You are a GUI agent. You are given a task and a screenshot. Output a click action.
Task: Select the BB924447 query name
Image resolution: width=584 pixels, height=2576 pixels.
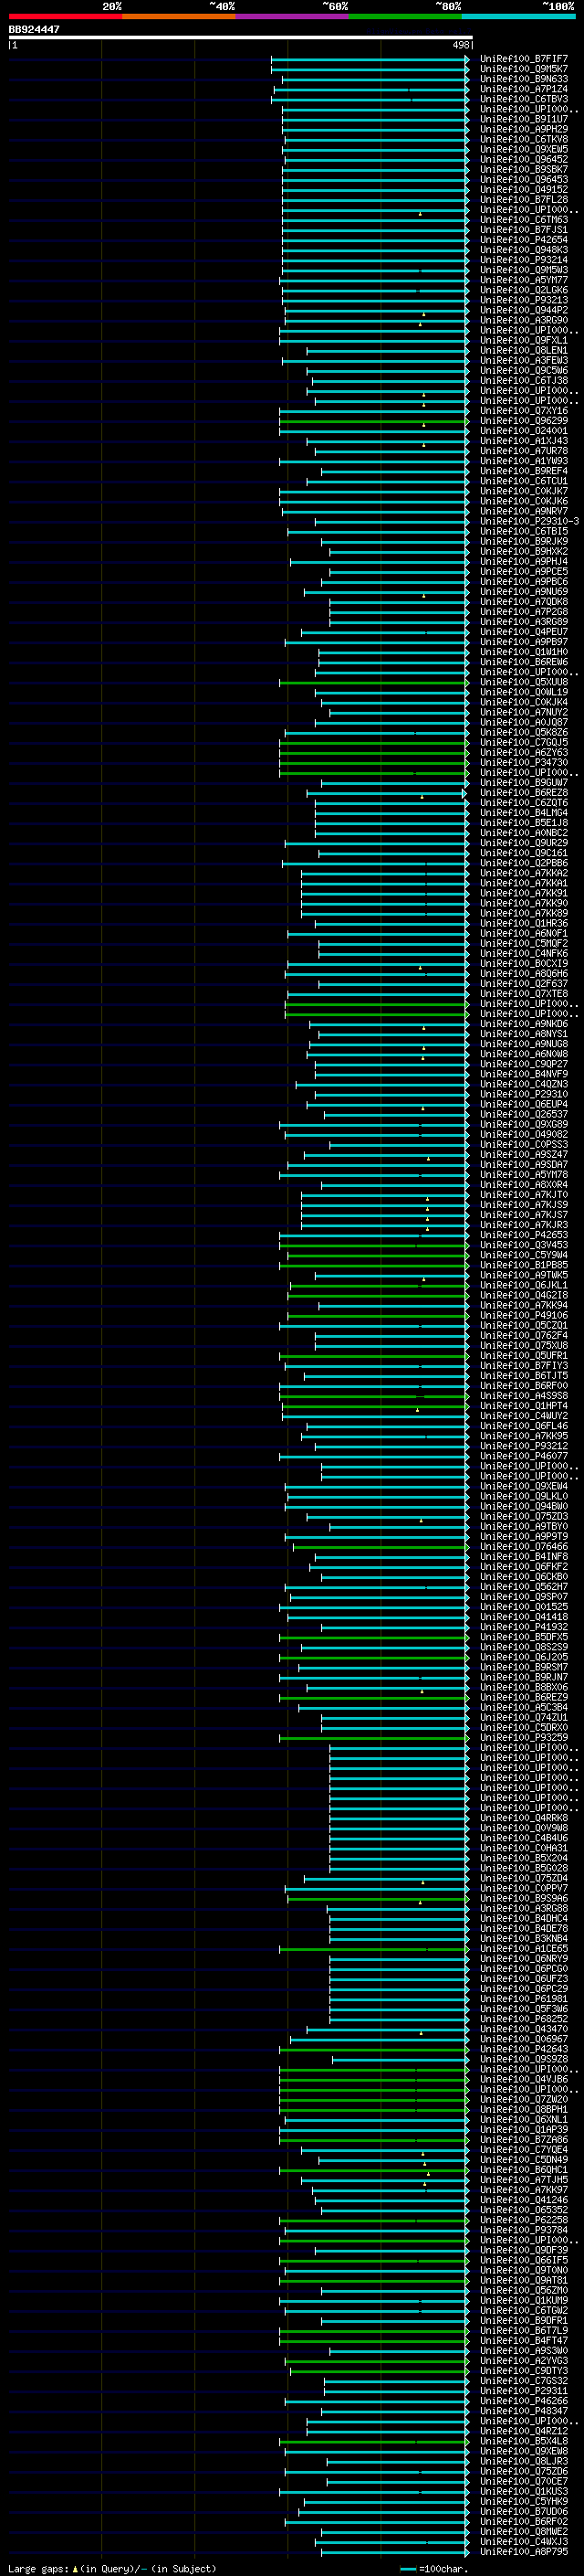pyautogui.click(x=34, y=29)
